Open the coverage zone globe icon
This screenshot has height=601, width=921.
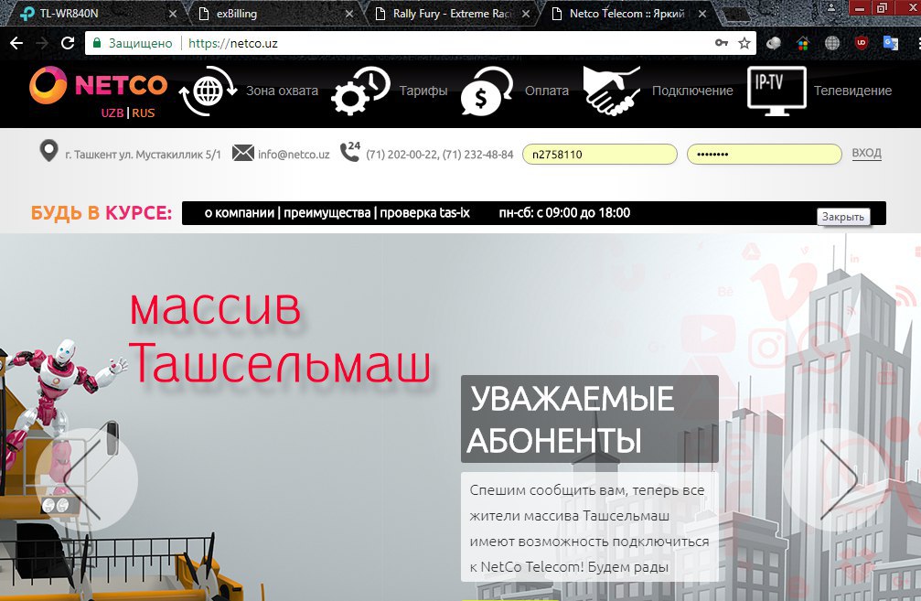point(208,91)
